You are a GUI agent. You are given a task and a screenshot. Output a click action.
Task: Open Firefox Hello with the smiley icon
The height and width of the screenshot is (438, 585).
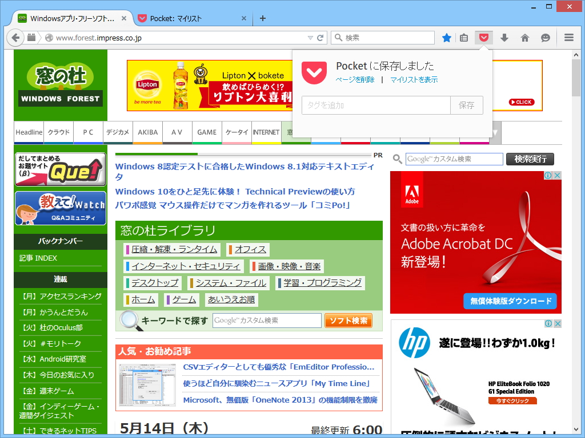pos(545,37)
